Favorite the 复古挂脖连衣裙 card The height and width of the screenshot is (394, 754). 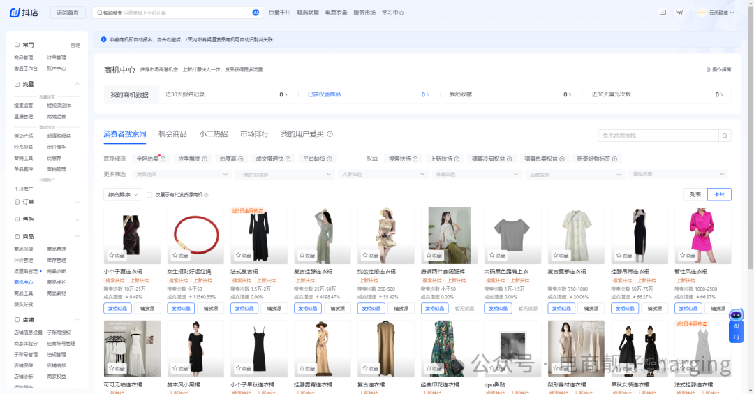(306, 256)
